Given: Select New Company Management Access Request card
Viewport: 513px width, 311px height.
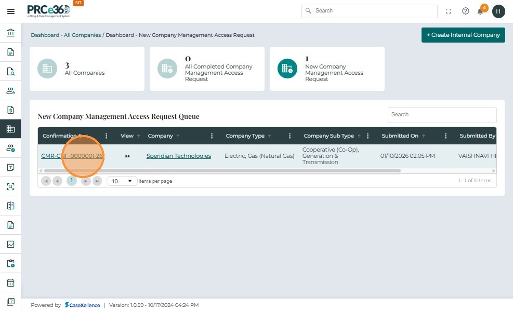Looking at the screenshot, I should 327,69.
